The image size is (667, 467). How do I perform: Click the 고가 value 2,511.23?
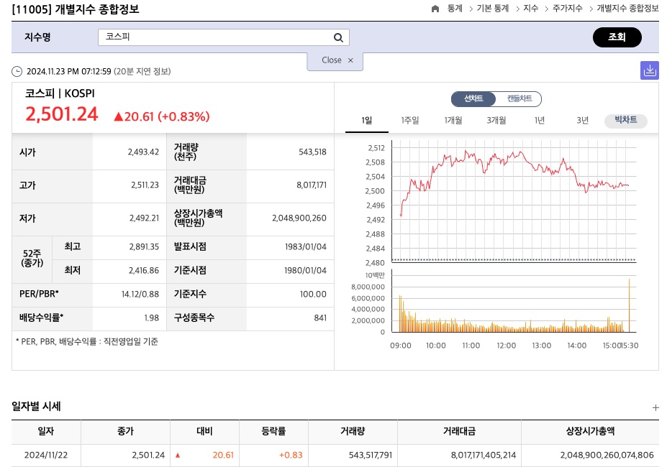145,185
